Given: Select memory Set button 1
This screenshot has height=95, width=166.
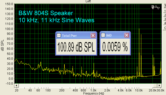Looking at the screenshot, I should pyautogui.click(x=165, y=11).
